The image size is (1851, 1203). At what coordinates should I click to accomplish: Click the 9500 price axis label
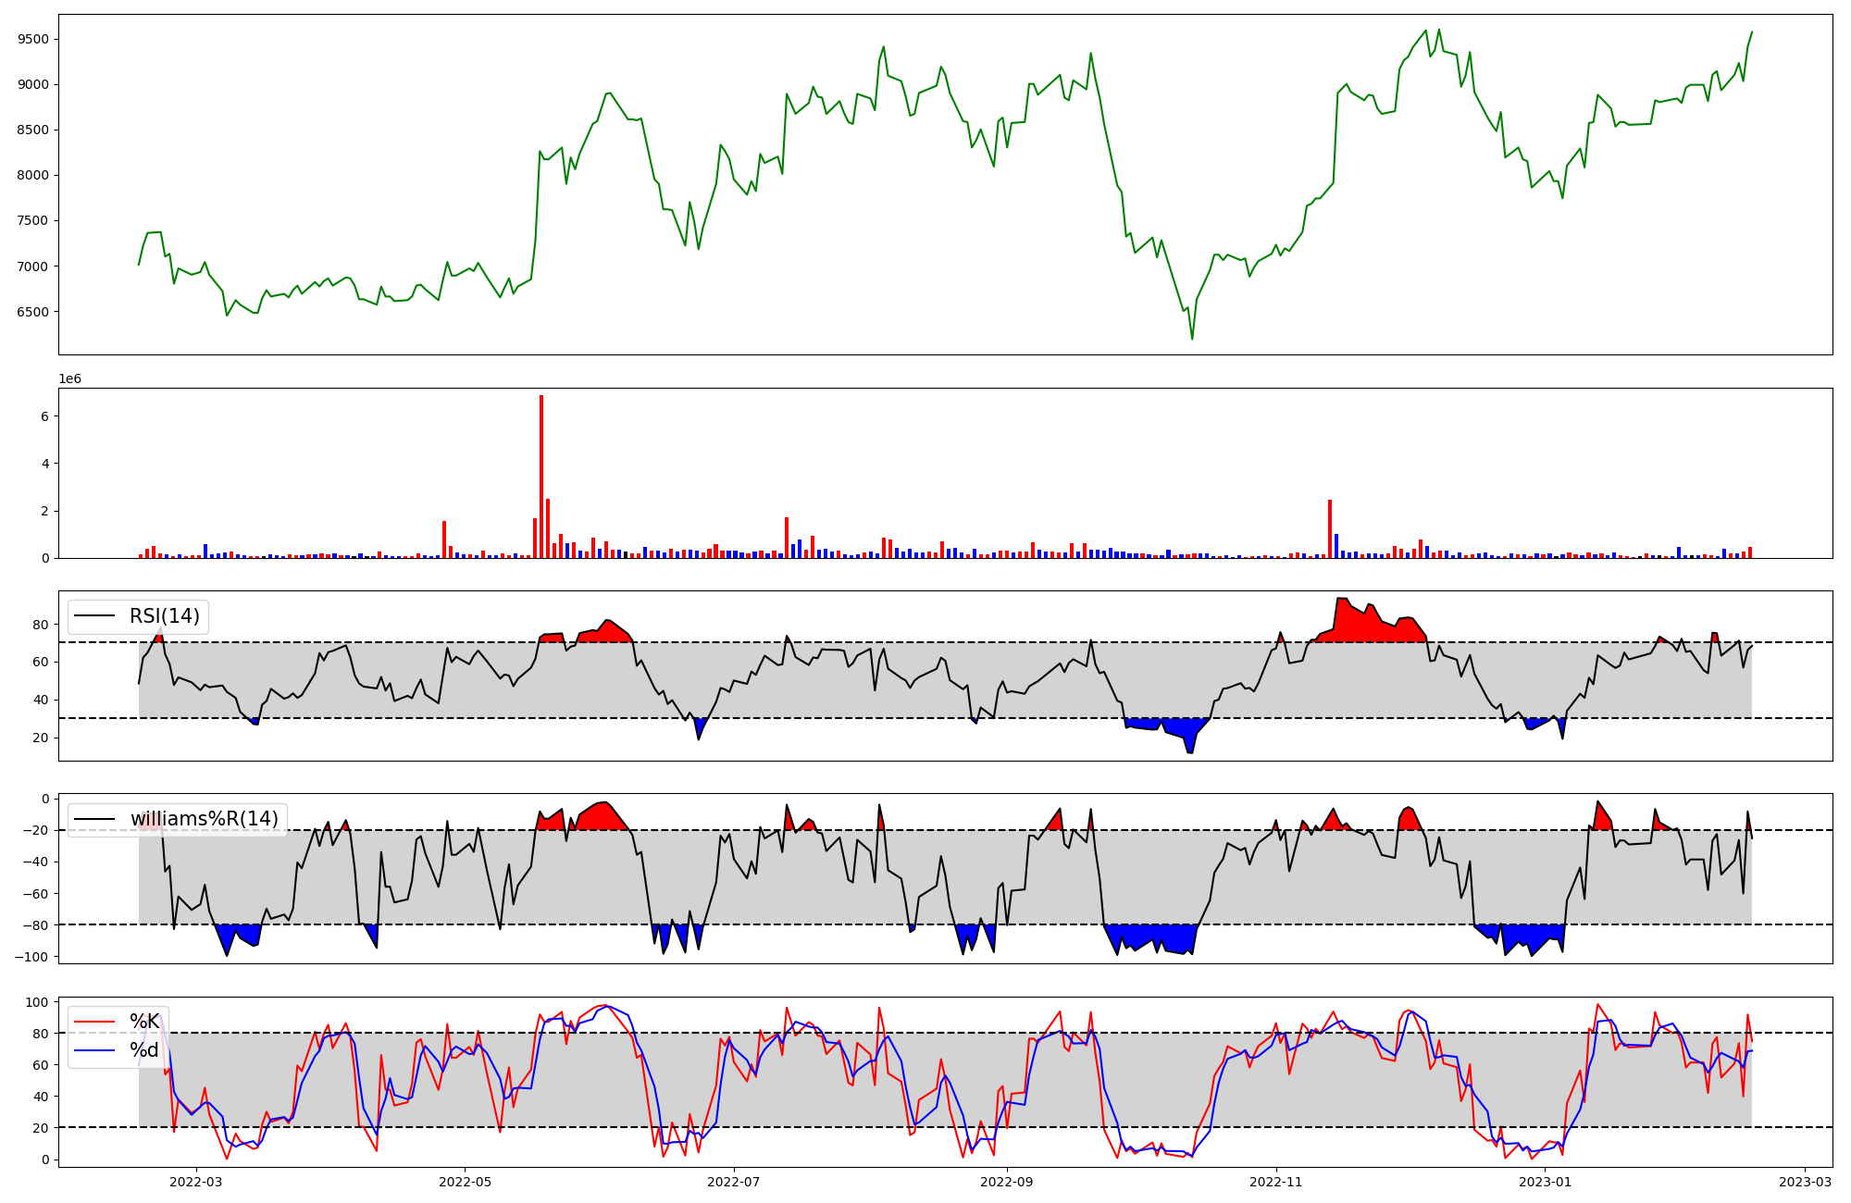pos(32,39)
